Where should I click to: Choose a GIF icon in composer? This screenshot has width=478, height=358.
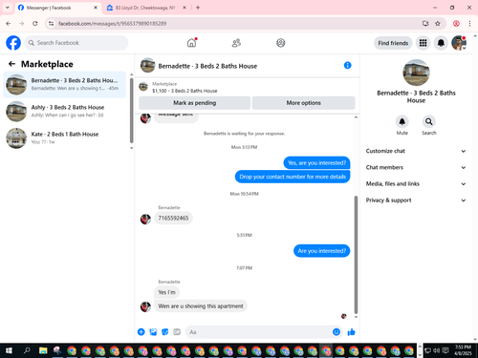[177, 332]
